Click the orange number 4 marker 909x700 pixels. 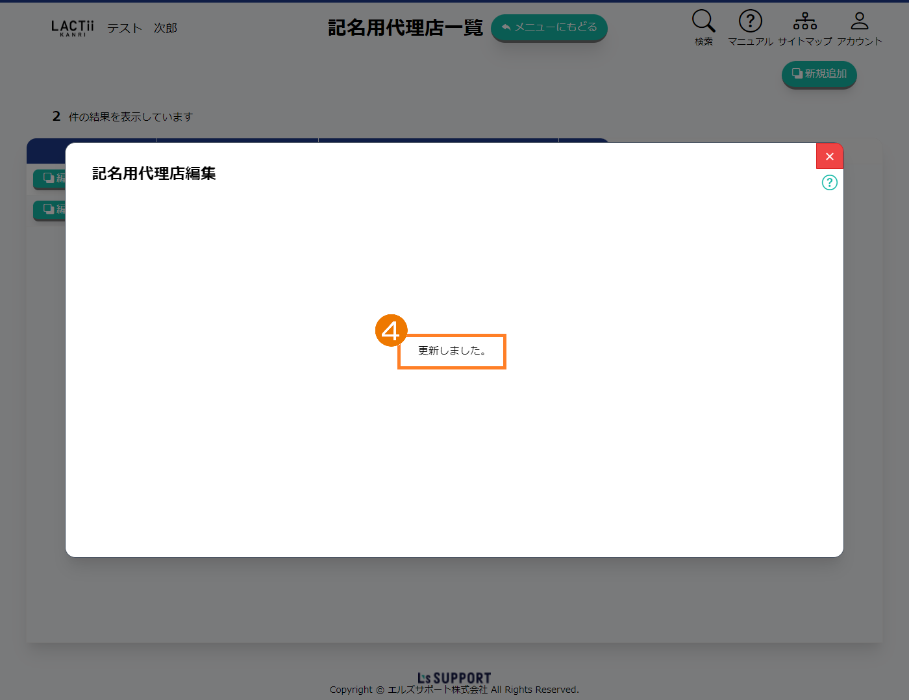(x=391, y=331)
